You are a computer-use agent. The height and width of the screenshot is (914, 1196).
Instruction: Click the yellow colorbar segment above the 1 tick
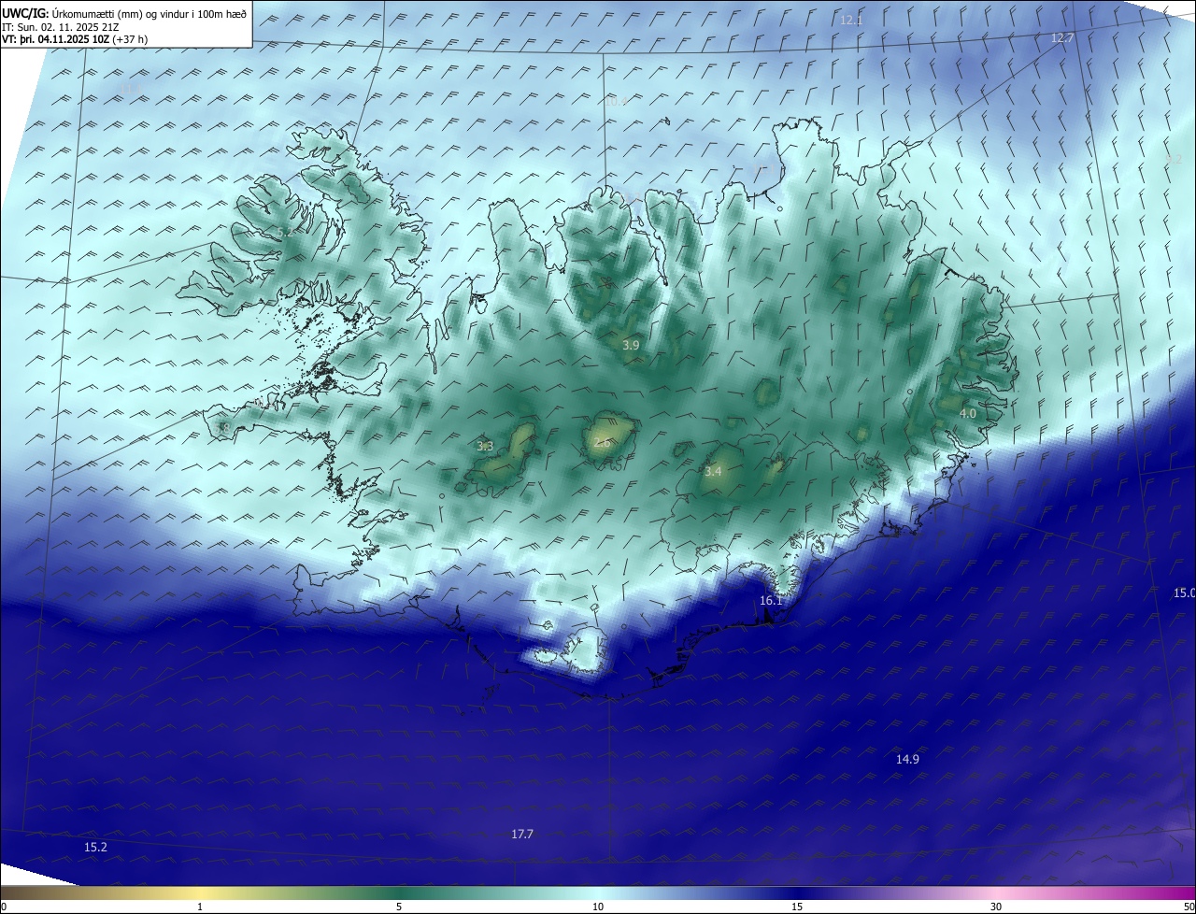[200, 893]
